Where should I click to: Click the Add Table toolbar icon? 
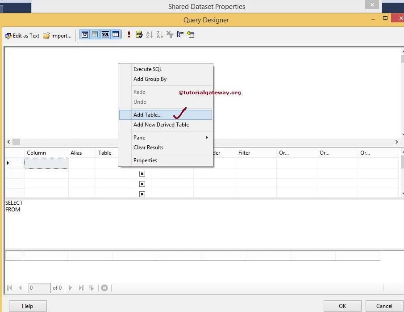191,34
